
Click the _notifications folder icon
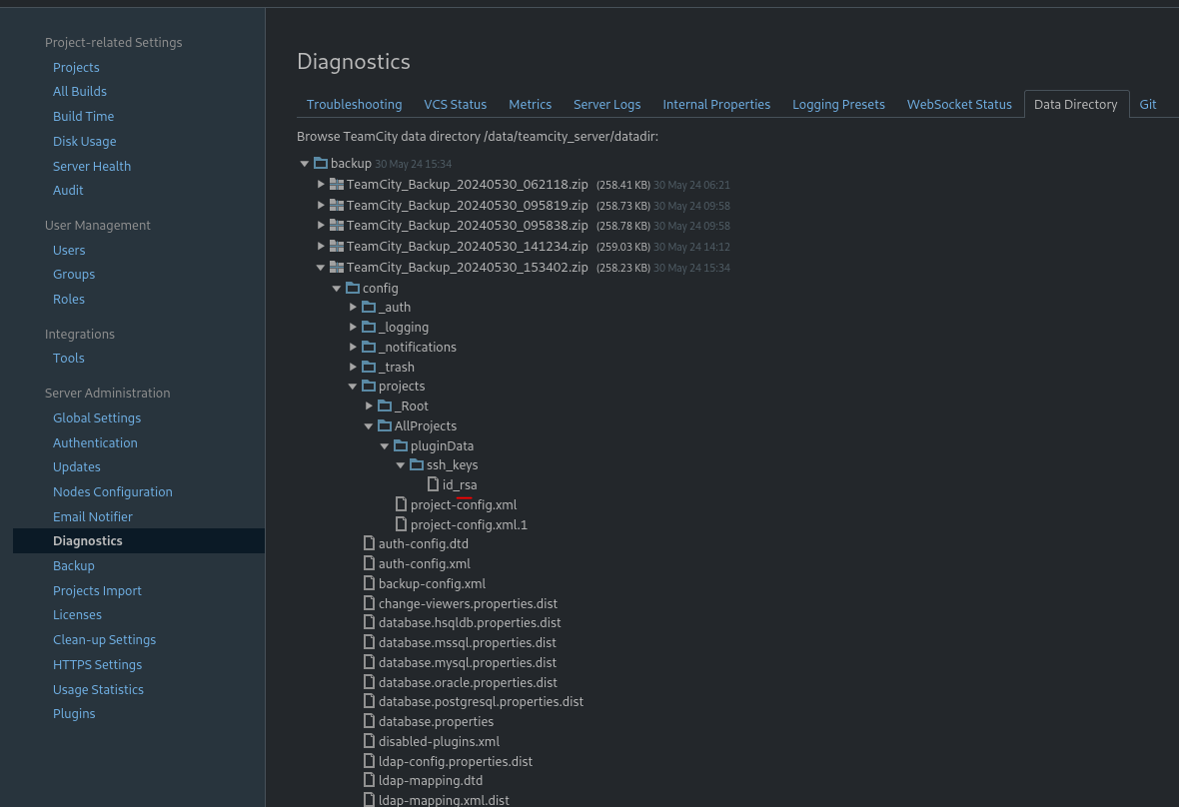coord(369,347)
